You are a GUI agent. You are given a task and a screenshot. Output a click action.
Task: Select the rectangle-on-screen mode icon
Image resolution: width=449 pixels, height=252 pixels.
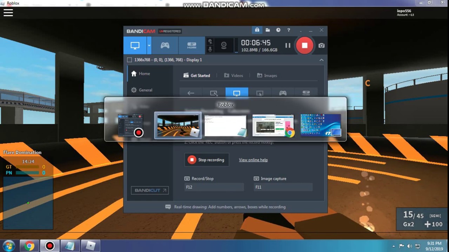tap(214, 93)
